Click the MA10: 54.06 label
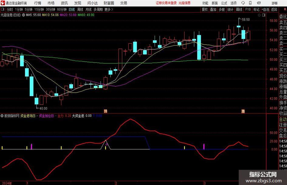The height and width of the screenshot is (185, 287). click(50, 15)
